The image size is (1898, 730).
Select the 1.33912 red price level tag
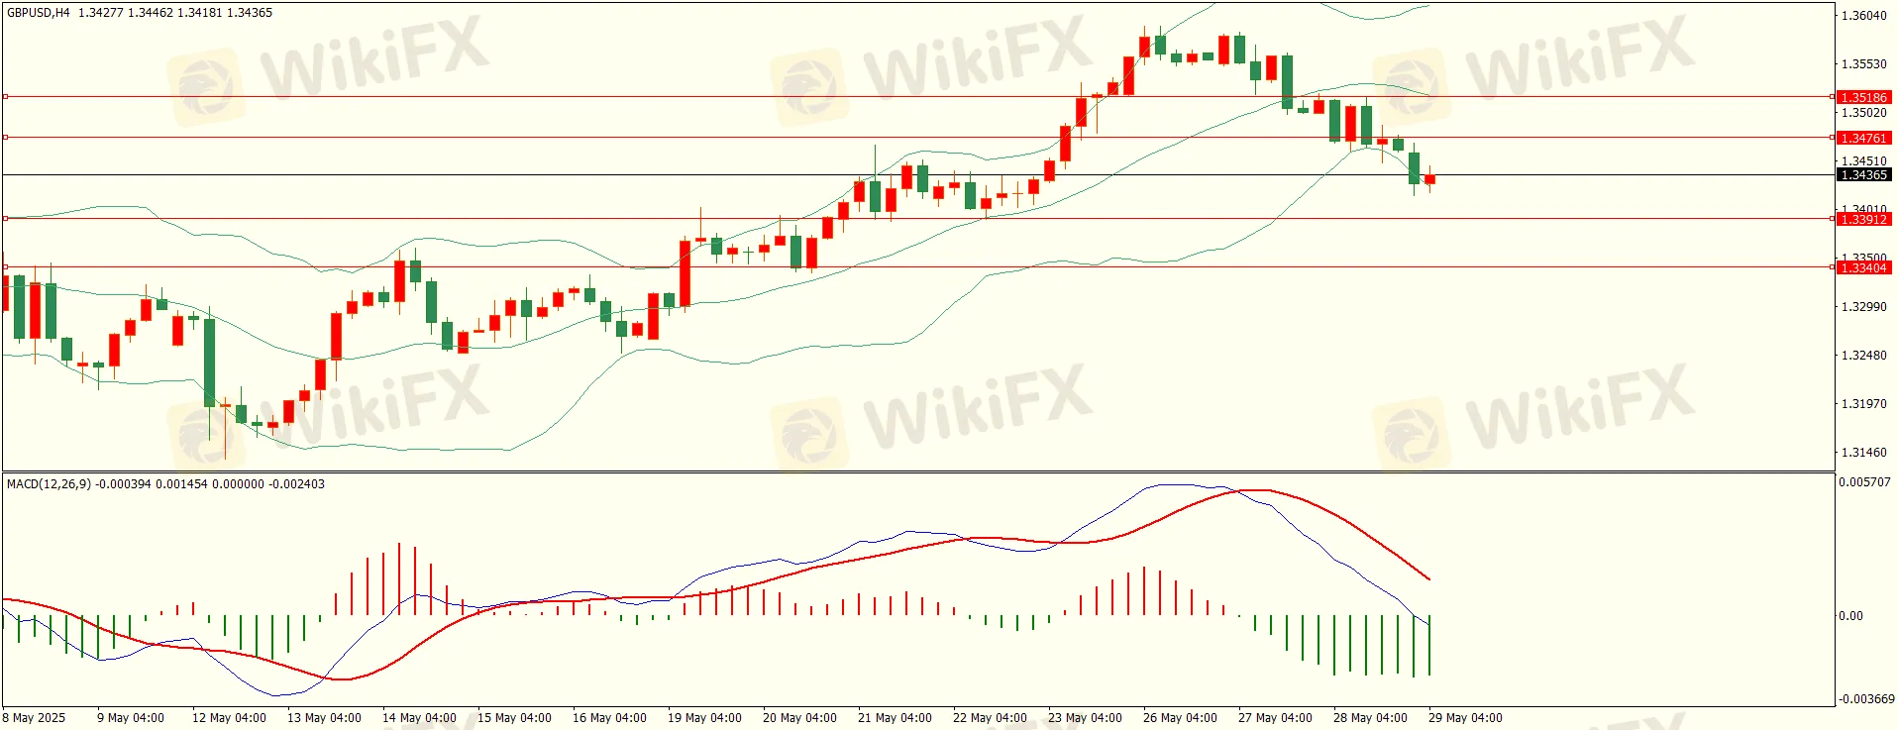click(1863, 219)
